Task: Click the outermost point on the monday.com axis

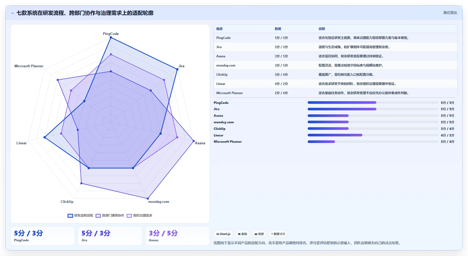Action: click(148, 198)
